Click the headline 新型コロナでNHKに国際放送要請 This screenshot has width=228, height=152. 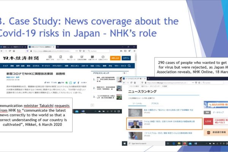[x=30, y=74]
